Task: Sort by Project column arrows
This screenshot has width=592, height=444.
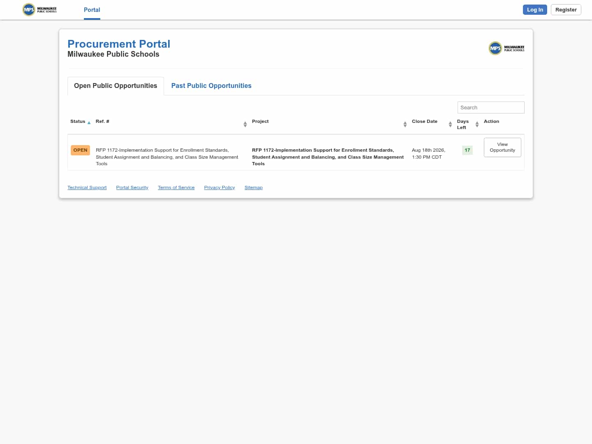Action: (405, 124)
